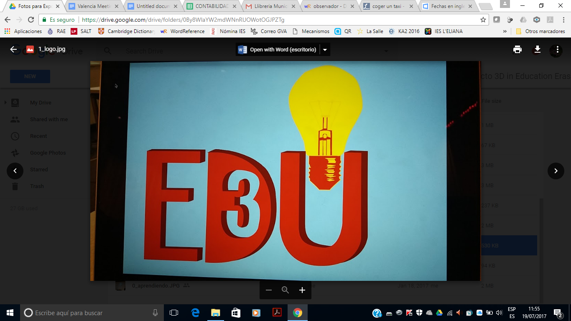Switch to the observador WordReference tab
This screenshot has height=321, width=571.
point(330,6)
